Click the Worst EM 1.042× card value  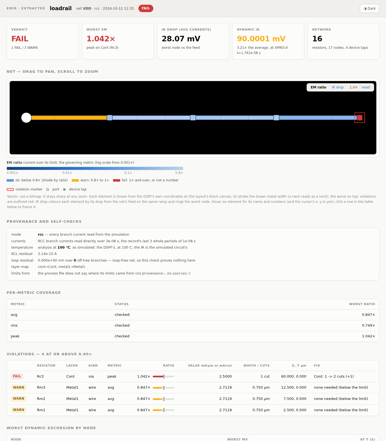point(101,39)
